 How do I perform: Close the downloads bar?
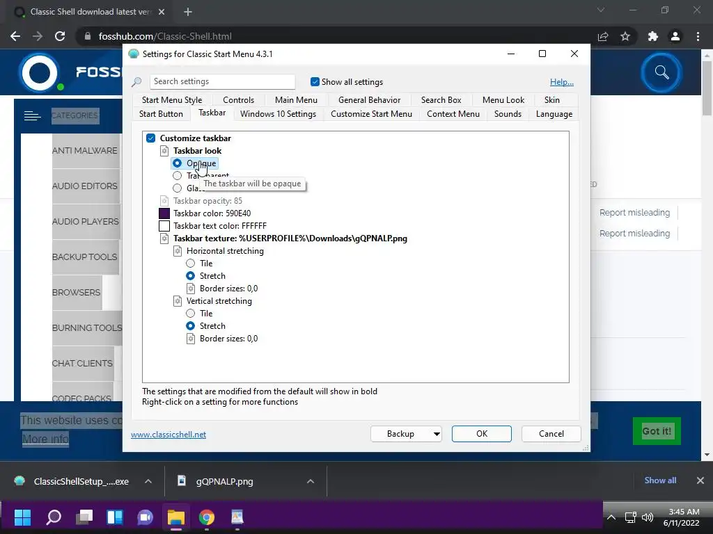(x=700, y=480)
